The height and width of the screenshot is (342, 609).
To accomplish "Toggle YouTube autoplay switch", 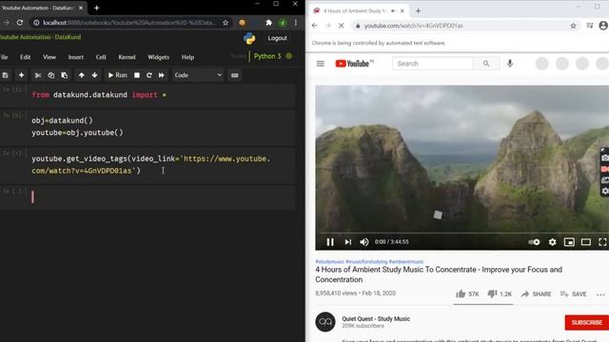I will (534, 242).
